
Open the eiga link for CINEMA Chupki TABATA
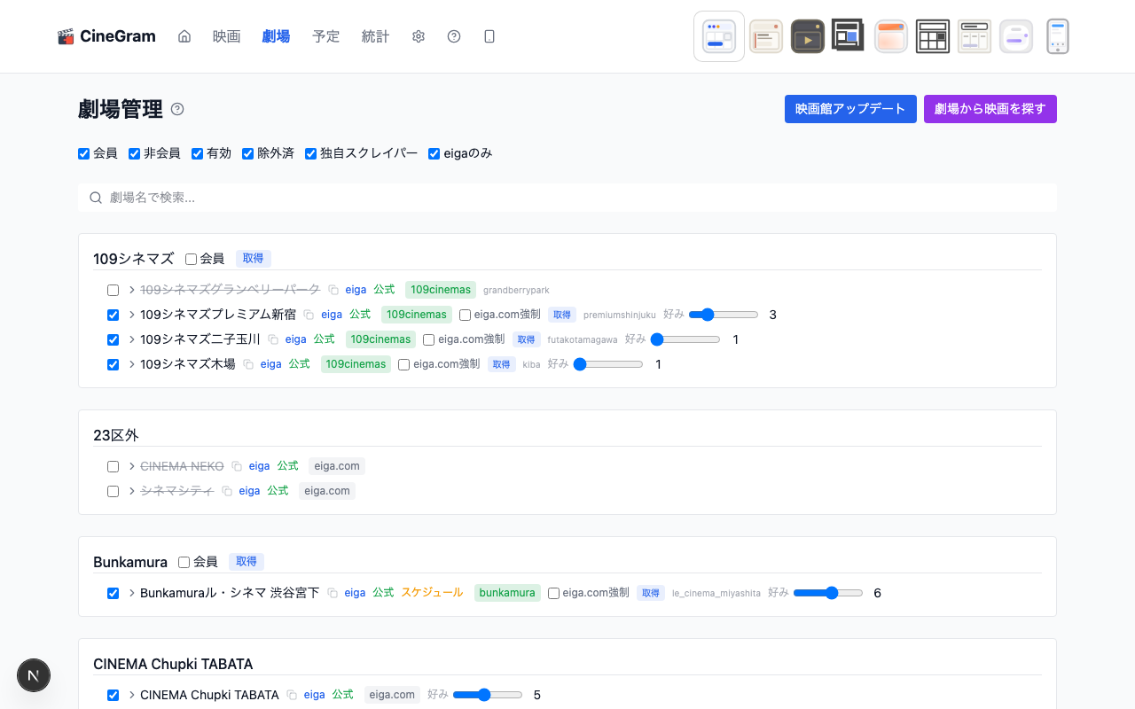(x=314, y=695)
